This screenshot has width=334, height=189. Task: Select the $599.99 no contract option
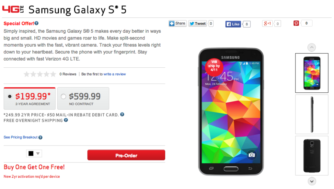[63, 97]
